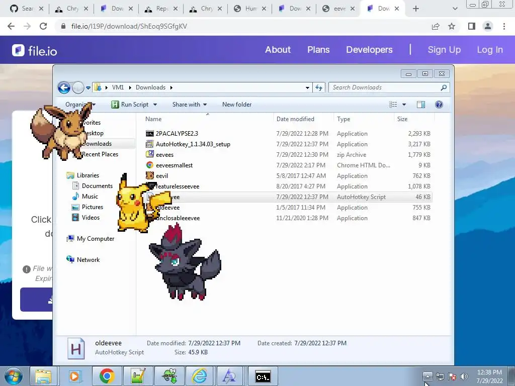
Task: Open Plans page on file.io
Action: [x=318, y=50]
